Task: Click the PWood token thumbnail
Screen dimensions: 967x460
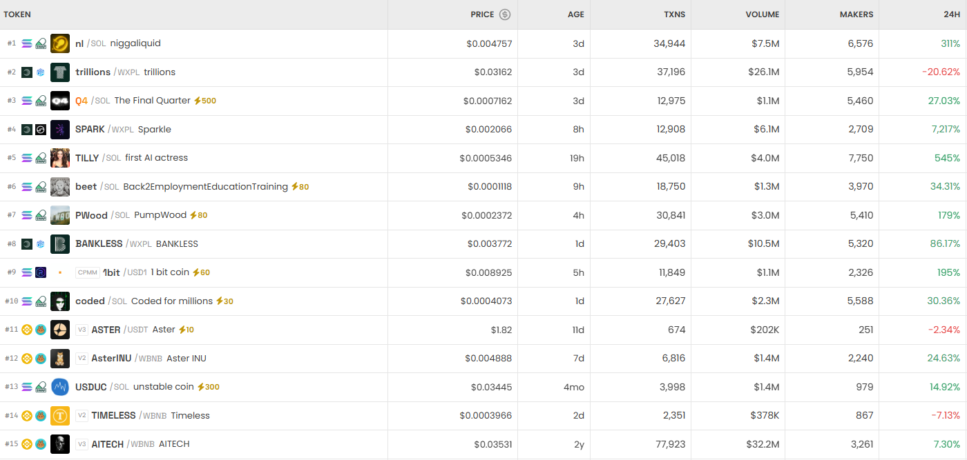Action: coord(60,215)
